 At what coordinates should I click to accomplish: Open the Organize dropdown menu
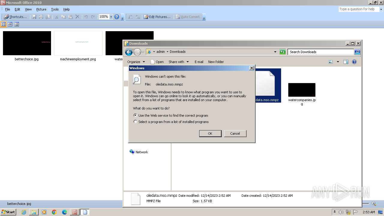click(x=136, y=62)
